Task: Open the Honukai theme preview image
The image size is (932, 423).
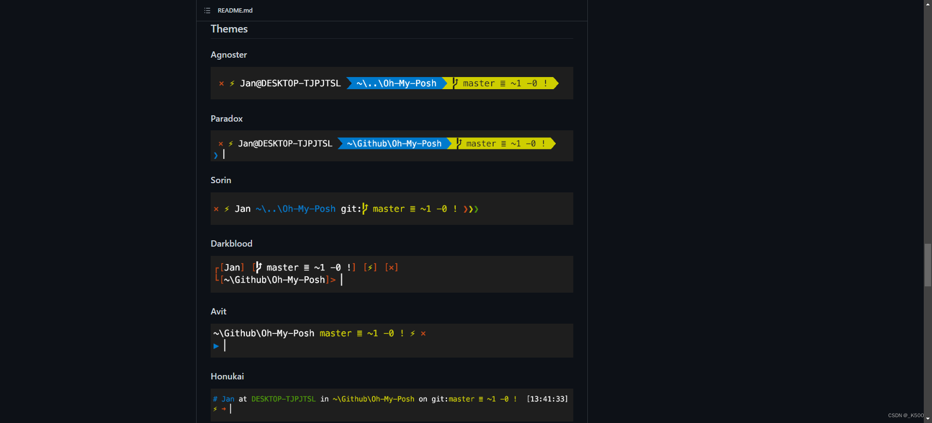Action: (x=392, y=405)
